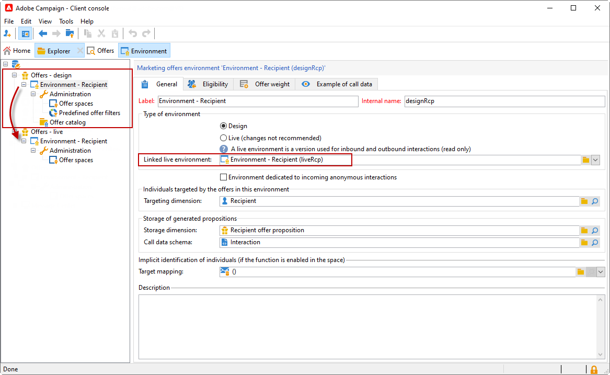Open the General tab
Image resolution: width=610 pixels, height=375 pixels.
click(159, 84)
